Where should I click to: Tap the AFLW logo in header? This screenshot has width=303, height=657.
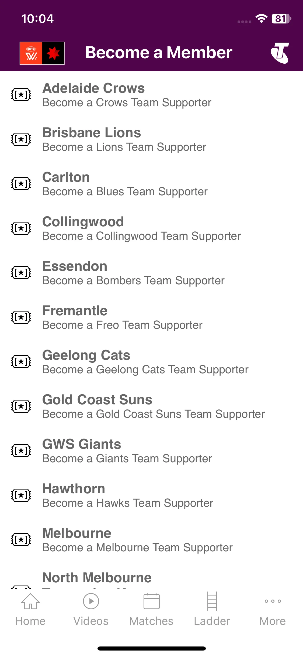(x=42, y=53)
